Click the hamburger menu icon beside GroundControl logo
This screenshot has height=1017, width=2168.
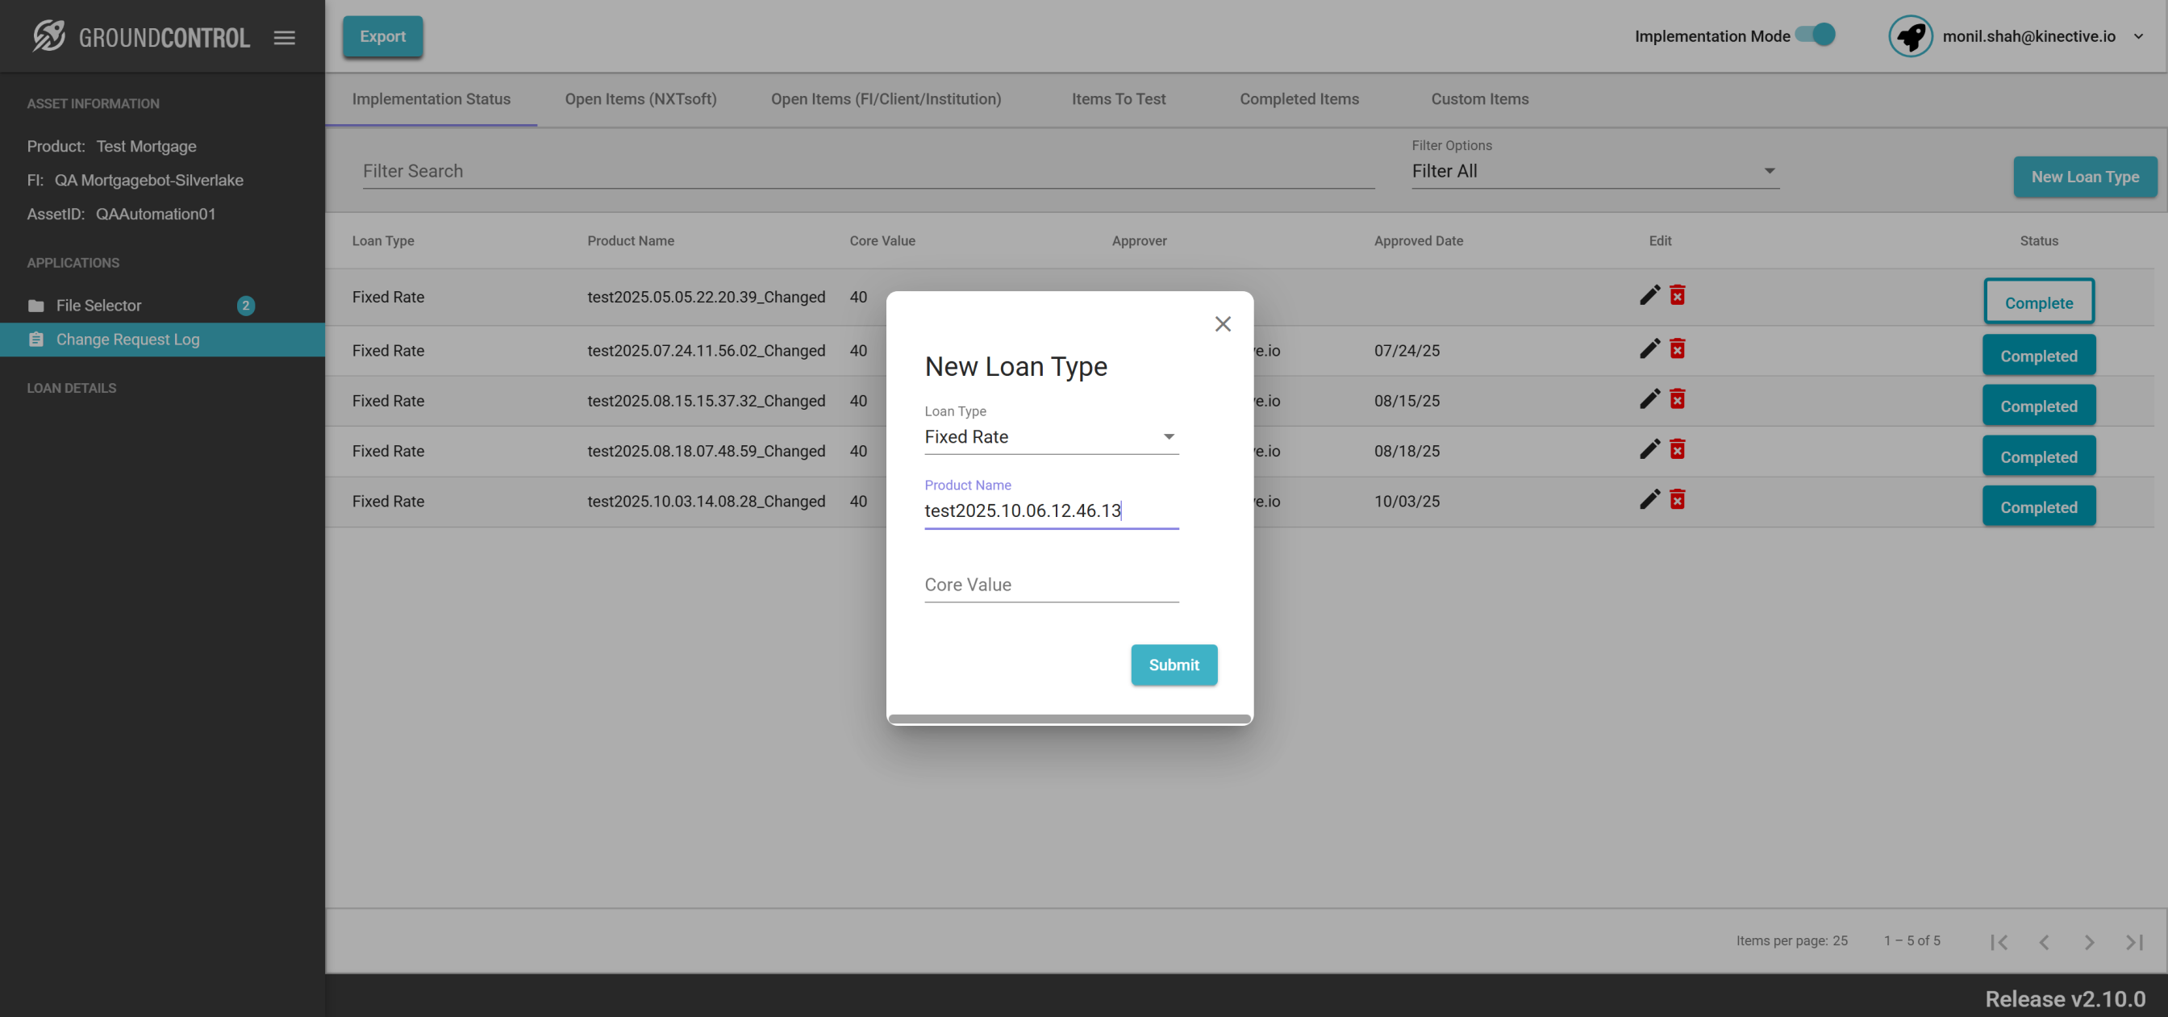coord(285,37)
